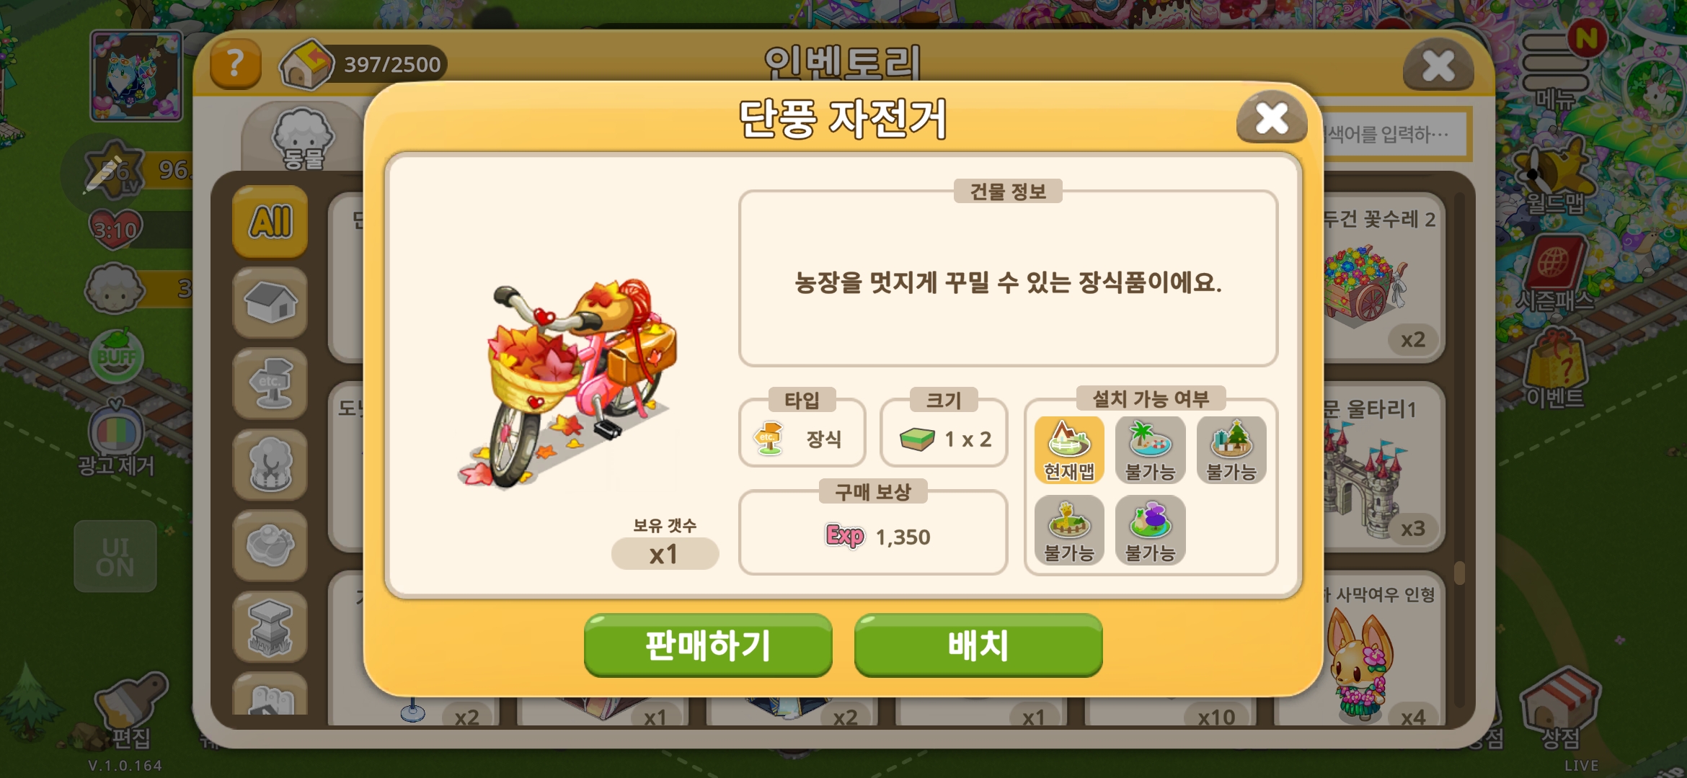Click the orange question mark help icon
The height and width of the screenshot is (778, 1687).
[x=235, y=64]
